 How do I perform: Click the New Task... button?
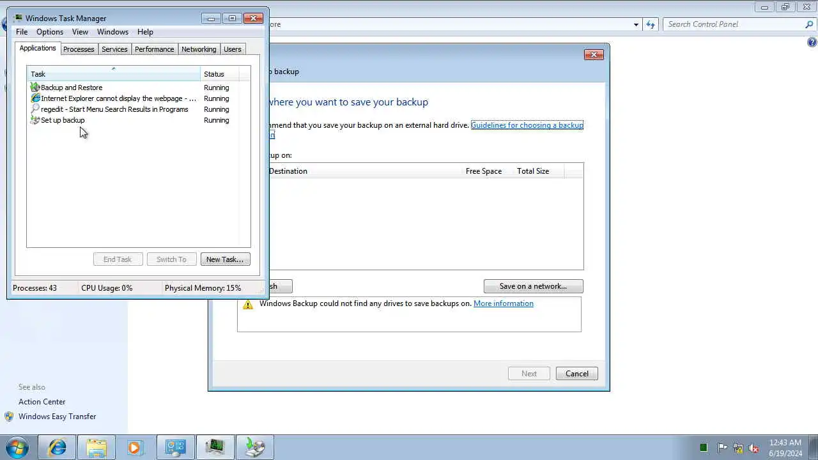point(225,259)
